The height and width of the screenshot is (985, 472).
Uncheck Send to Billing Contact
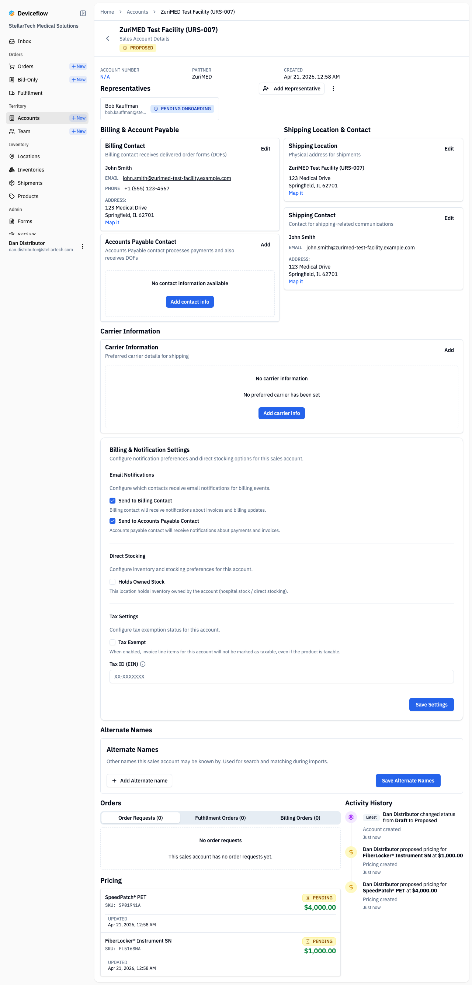112,500
